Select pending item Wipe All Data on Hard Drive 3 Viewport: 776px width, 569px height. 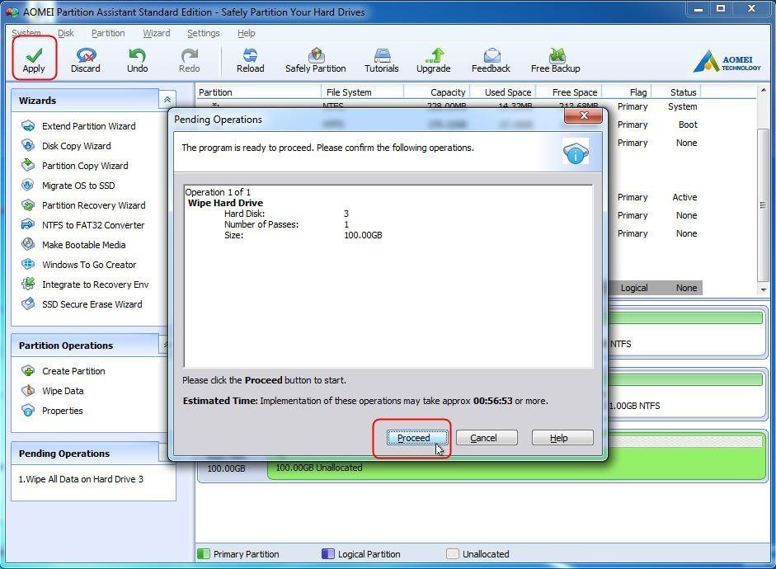pyautogui.click(x=81, y=479)
